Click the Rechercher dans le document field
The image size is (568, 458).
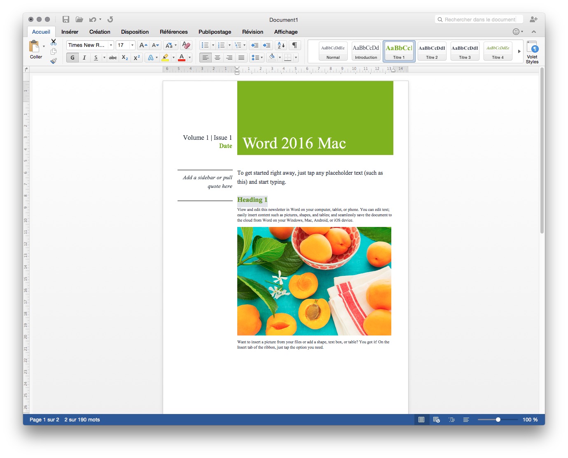[479, 19]
